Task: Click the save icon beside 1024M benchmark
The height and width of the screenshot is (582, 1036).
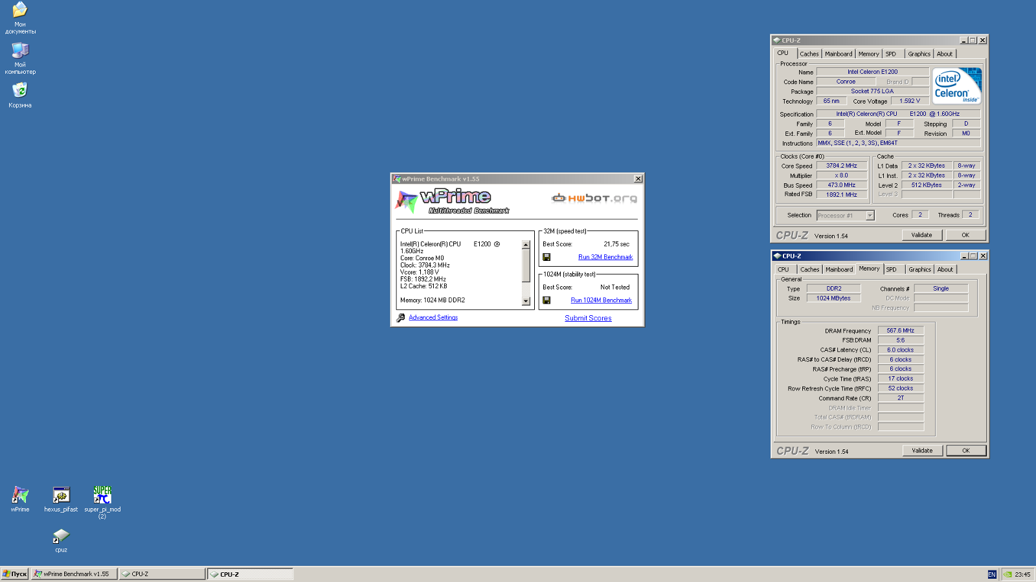Action: 546,300
